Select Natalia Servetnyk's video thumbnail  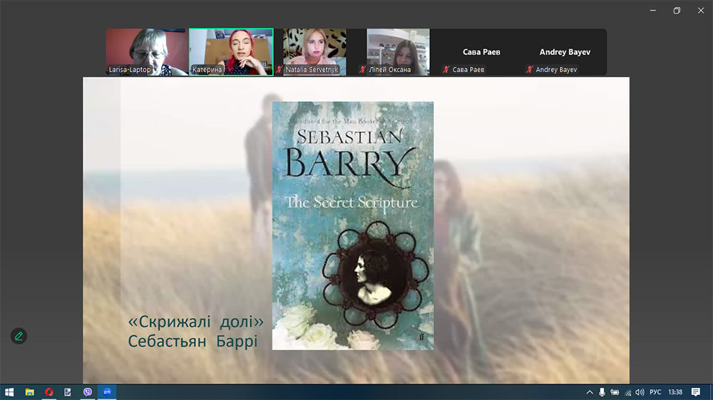point(314,52)
